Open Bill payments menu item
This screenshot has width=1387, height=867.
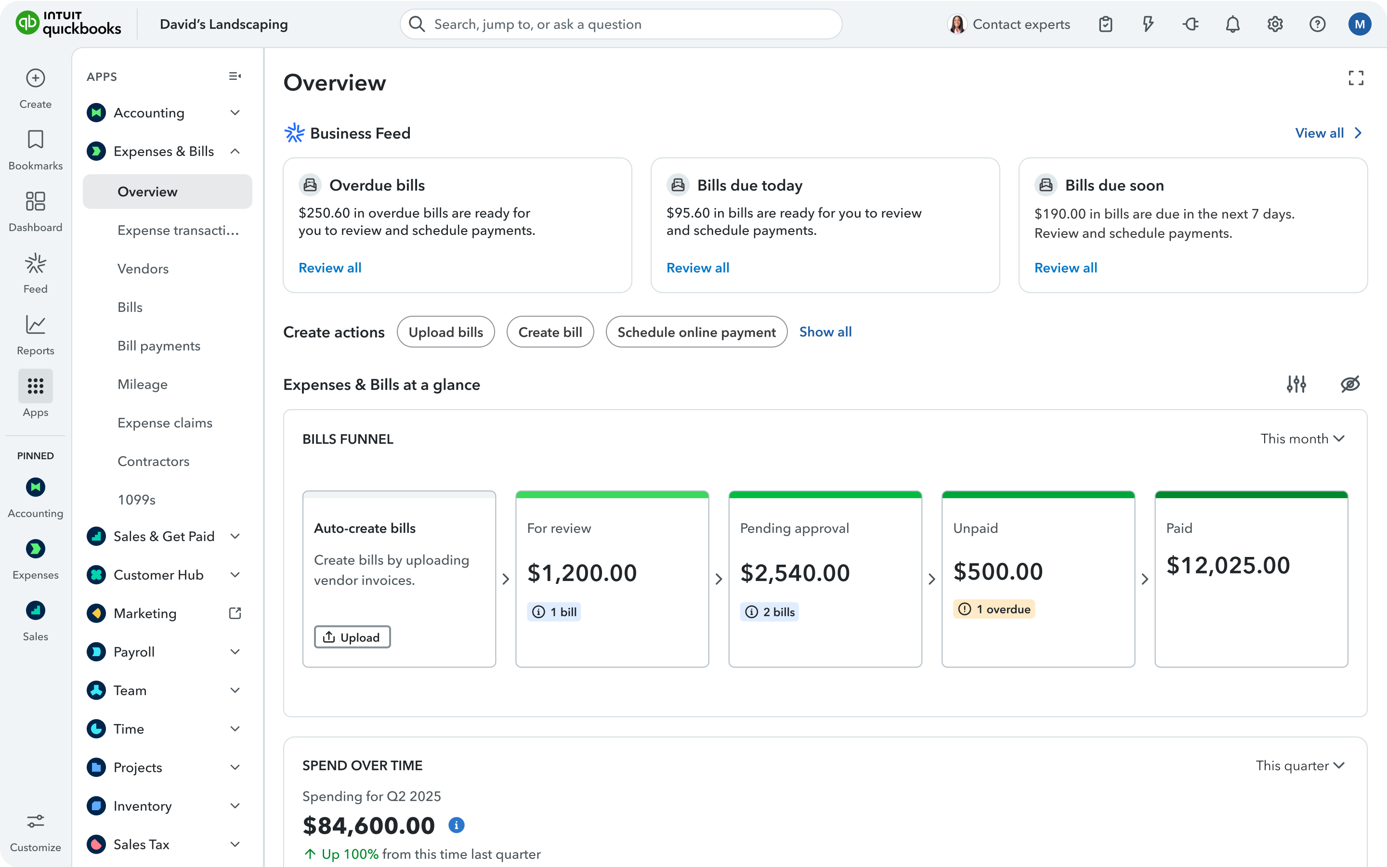159,346
